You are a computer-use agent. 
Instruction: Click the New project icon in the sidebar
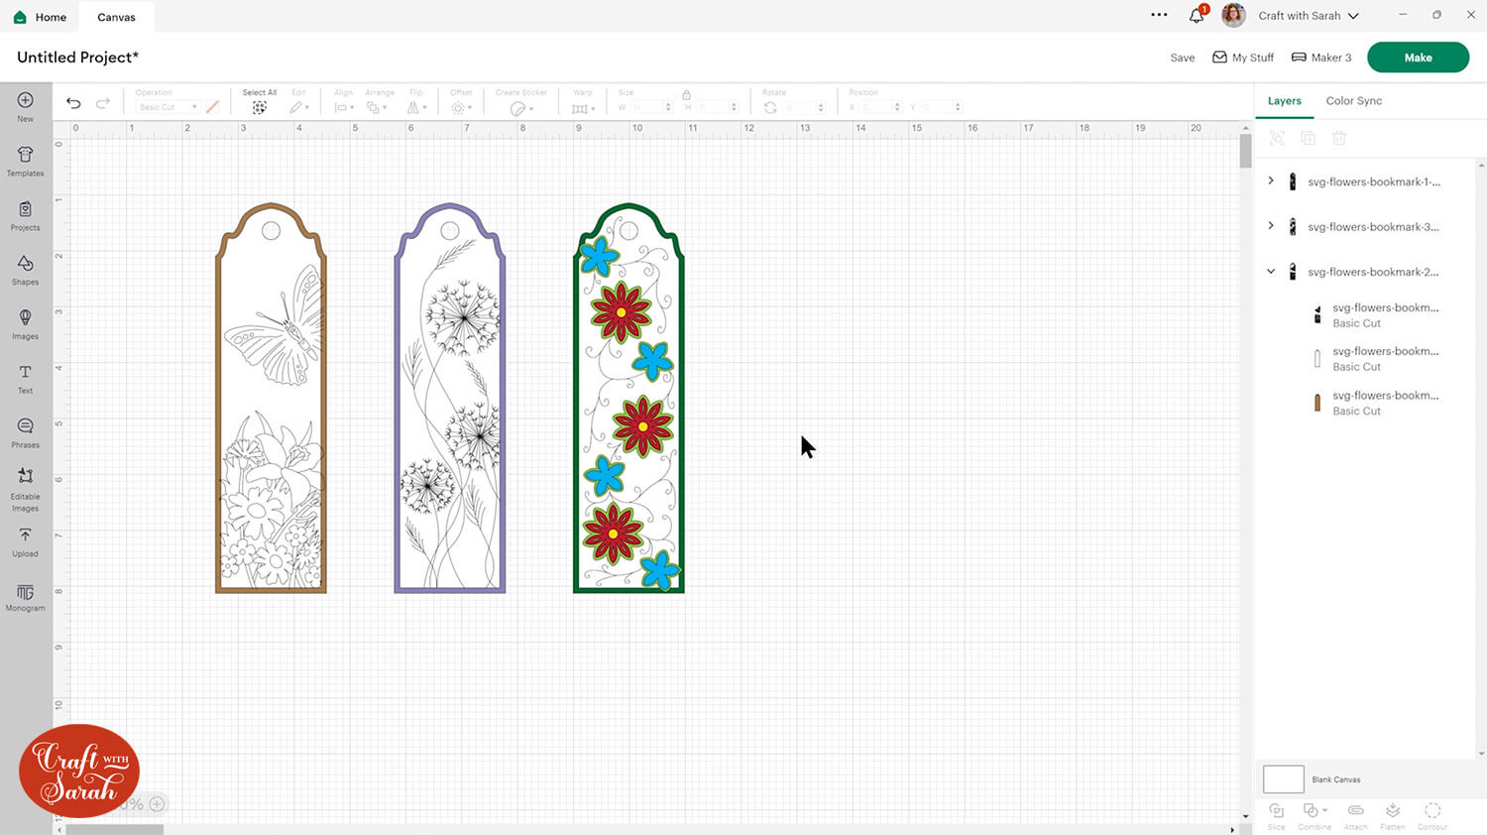[25, 100]
